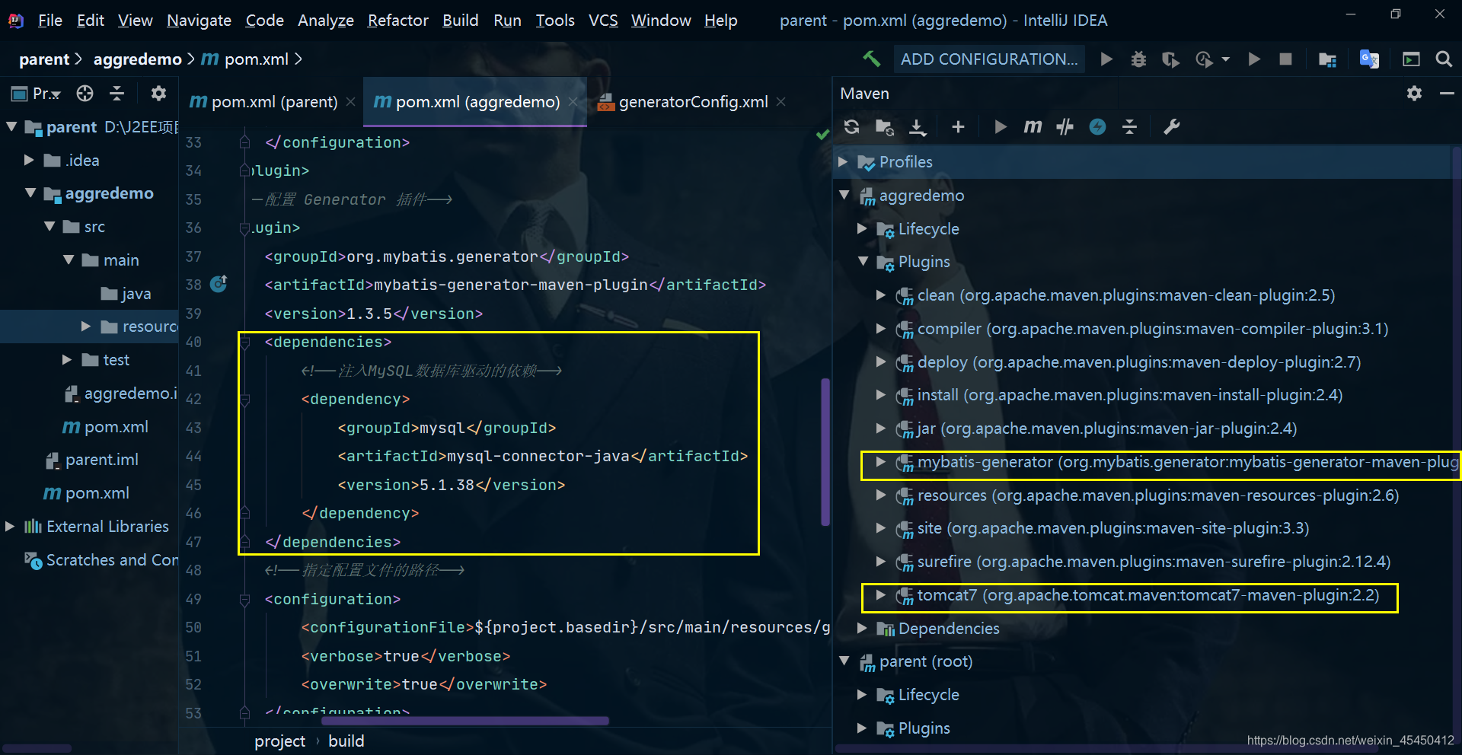This screenshot has width=1462, height=755.
Task: Fold the dependency block at line 42
Action: click(x=245, y=400)
